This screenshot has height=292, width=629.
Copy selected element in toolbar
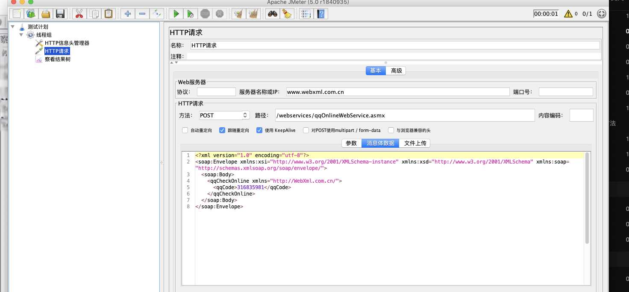pos(94,14)
